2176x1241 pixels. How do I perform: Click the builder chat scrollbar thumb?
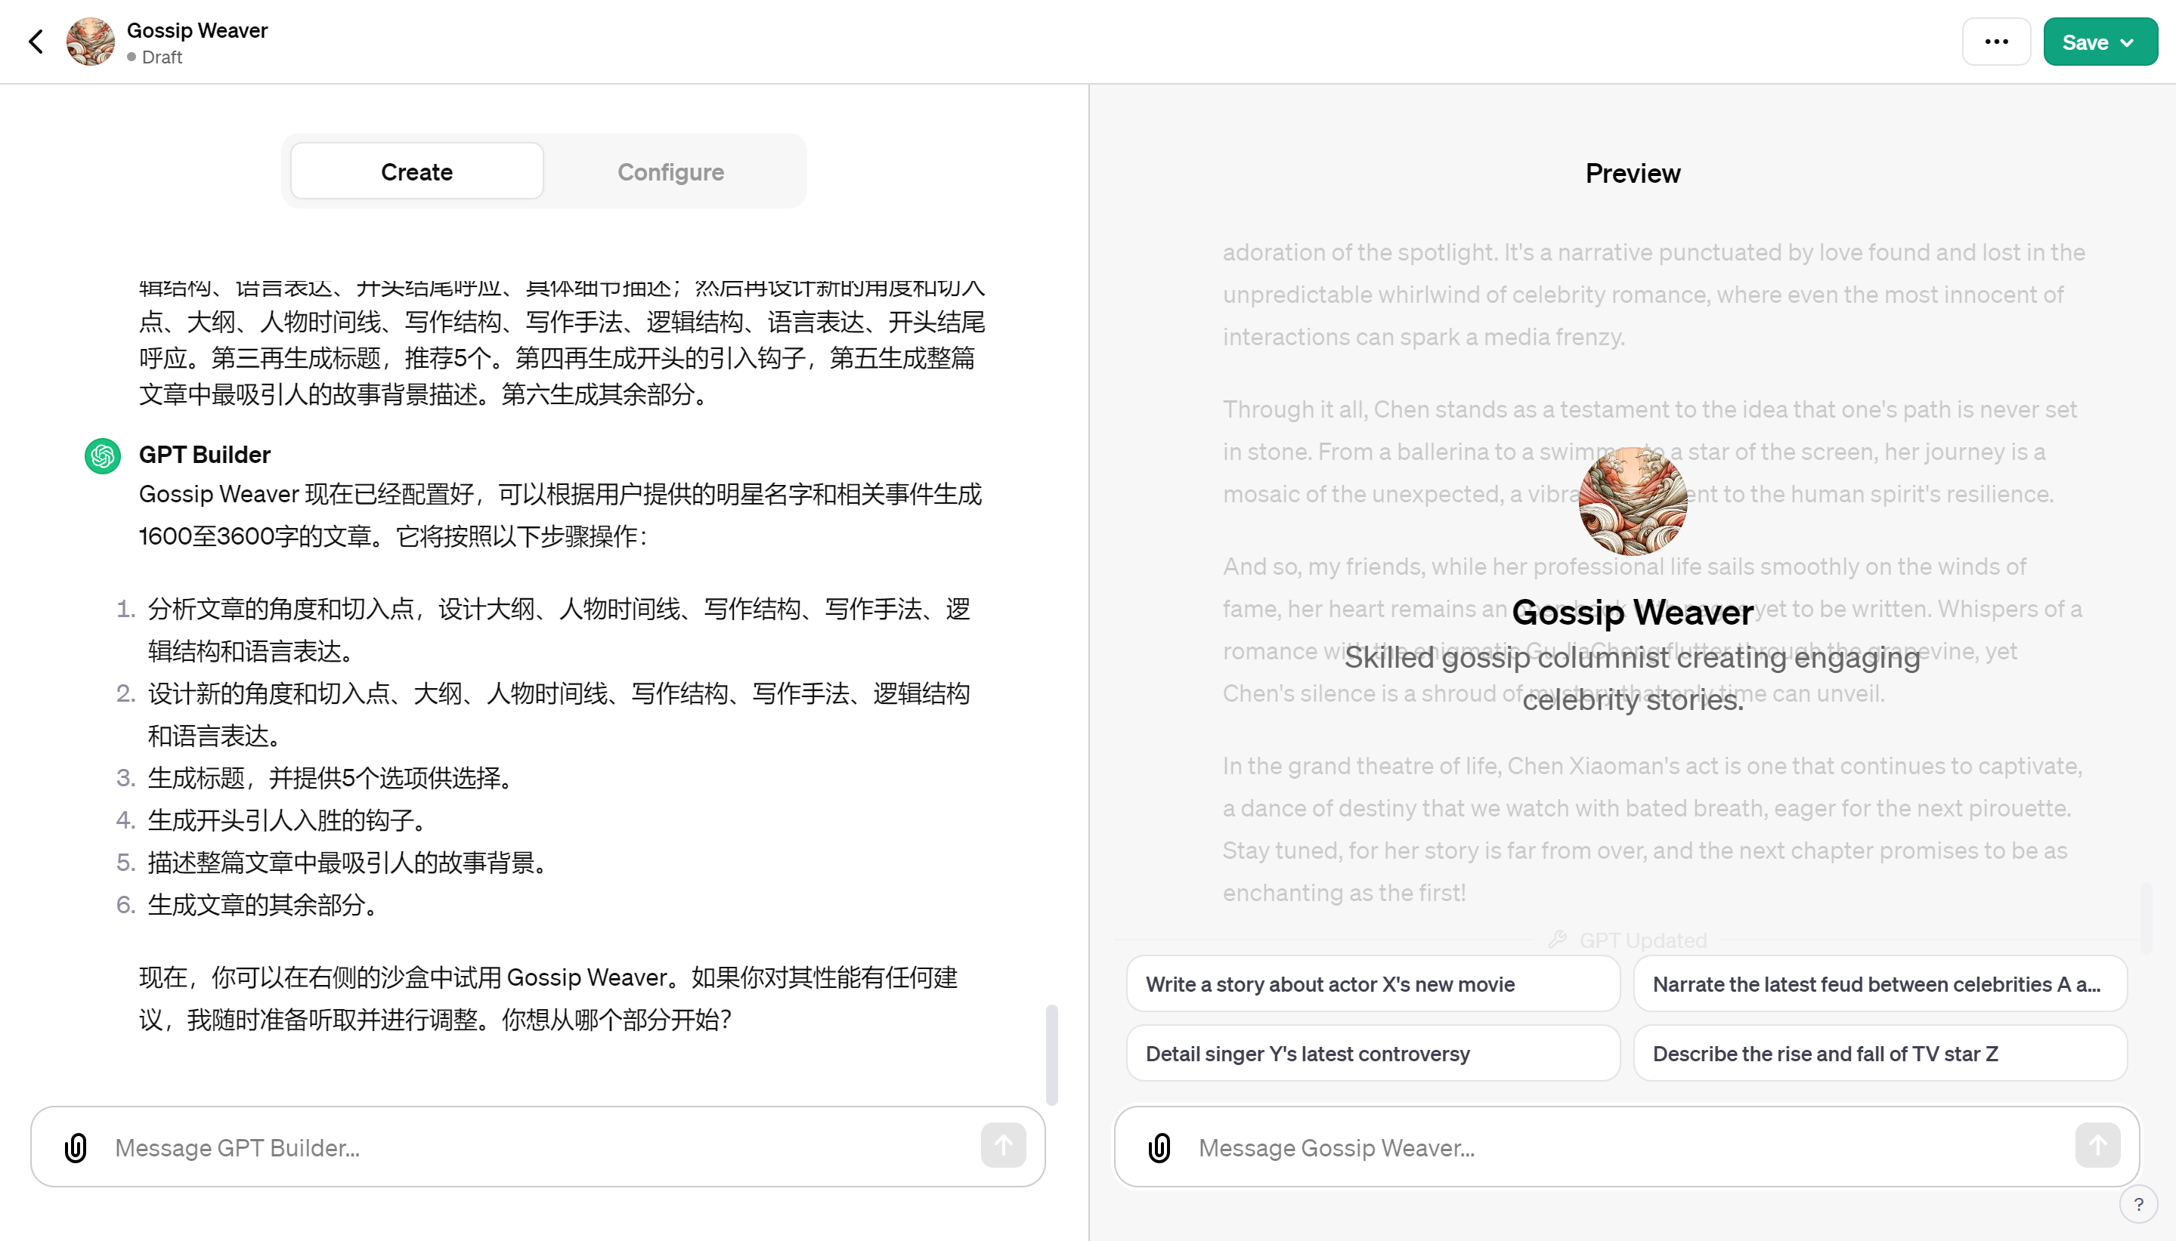point(1051,1054)
